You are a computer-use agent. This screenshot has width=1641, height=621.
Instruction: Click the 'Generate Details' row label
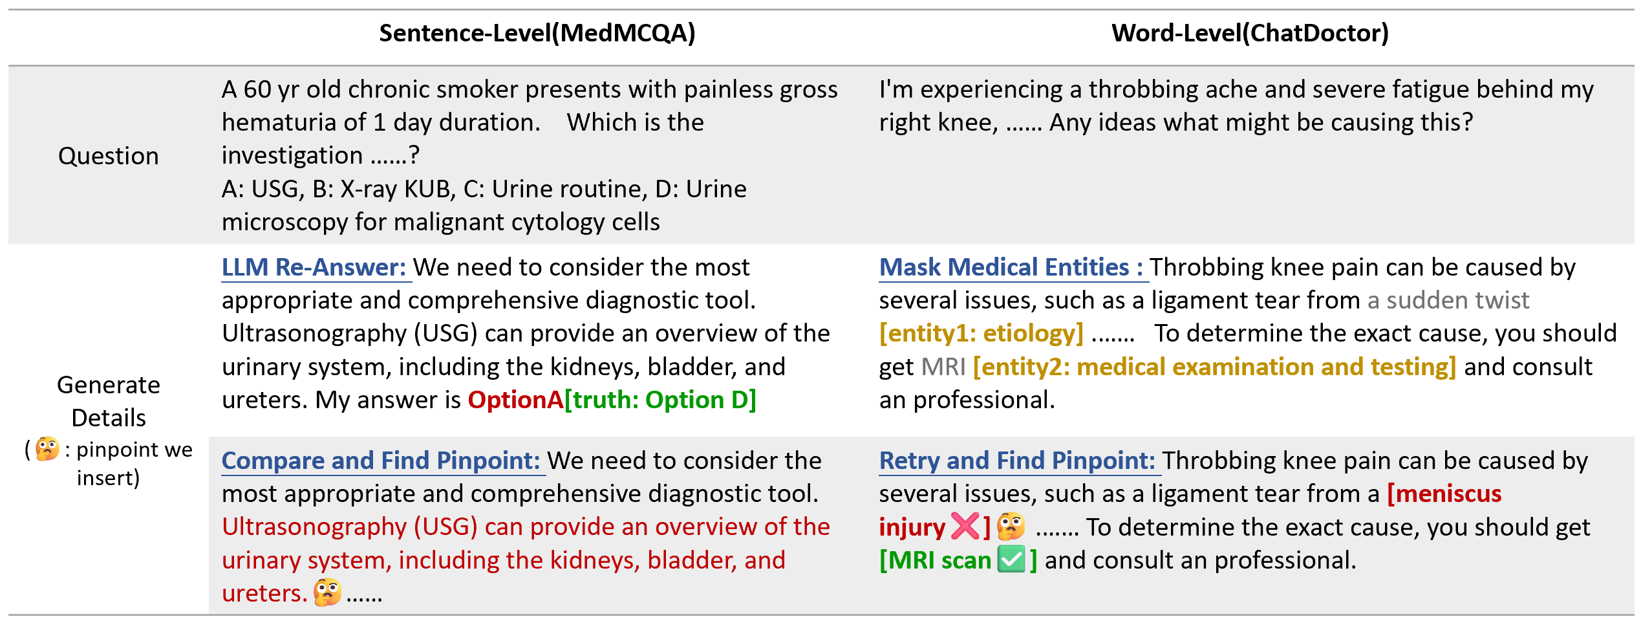(109, 401)
